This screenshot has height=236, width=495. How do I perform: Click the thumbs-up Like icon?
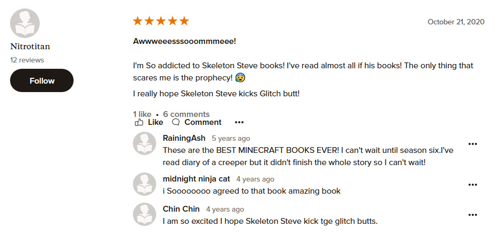tap(139, 122)
